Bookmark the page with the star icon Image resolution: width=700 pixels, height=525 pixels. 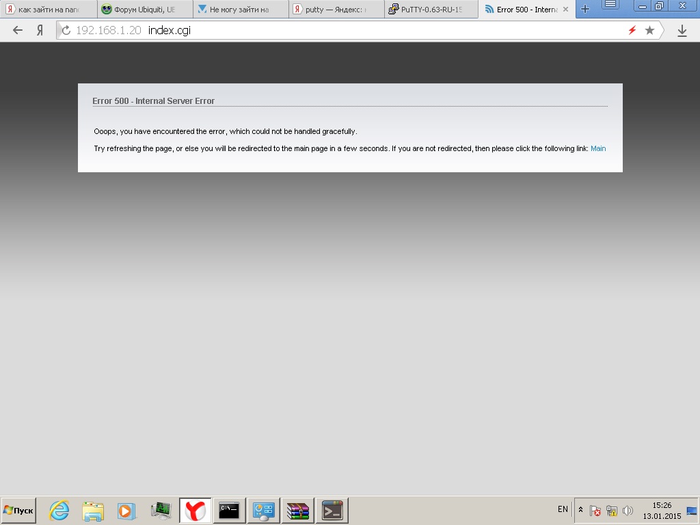[x=649, y=30]
